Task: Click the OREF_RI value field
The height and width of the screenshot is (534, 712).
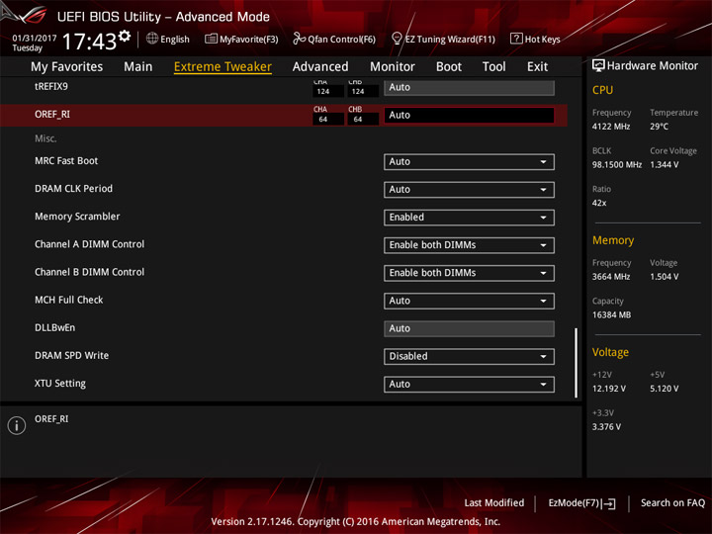Action: coord(469,115)
